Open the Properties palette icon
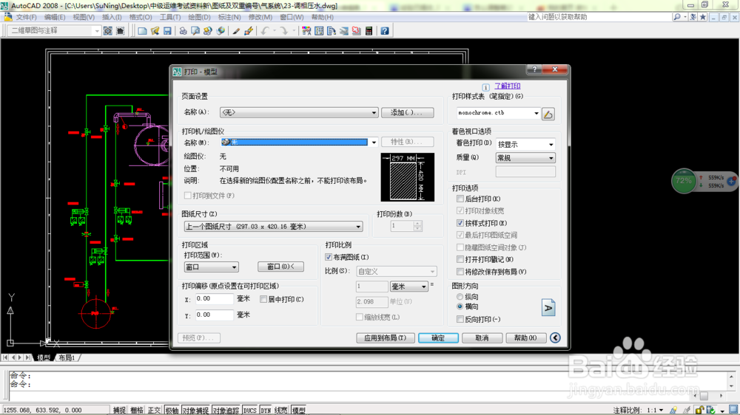This screenshot has width=740, height=415. pos(306,31)
